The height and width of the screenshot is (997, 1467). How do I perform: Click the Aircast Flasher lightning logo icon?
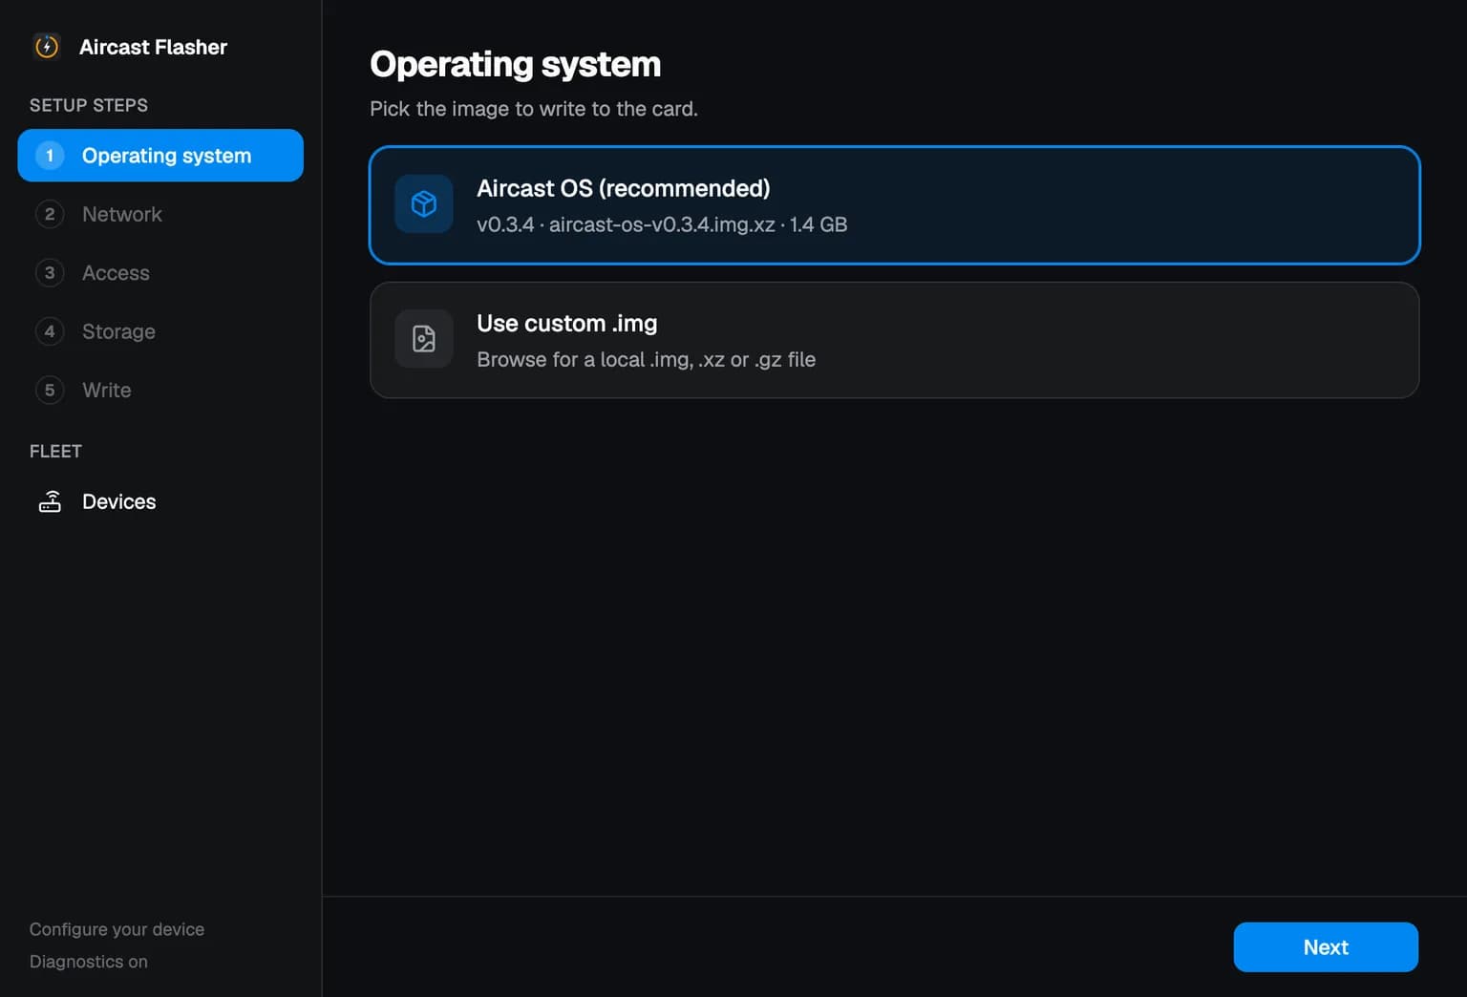pos(47,47)
